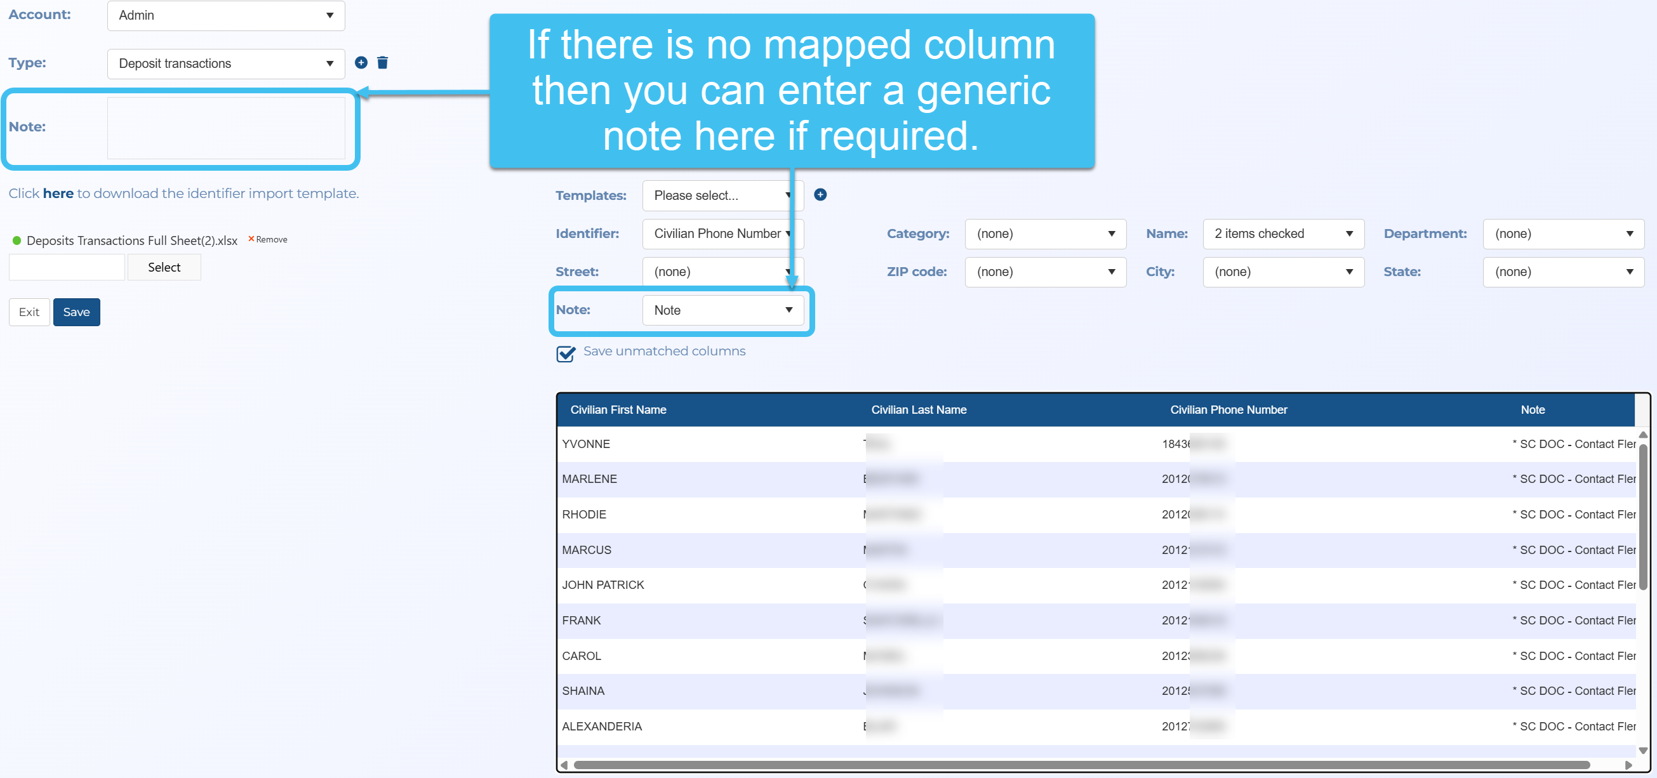Click the horizontal scroll right arrow
The width and height of the screenshot is (1657, 778).
tap(1628, 765)
